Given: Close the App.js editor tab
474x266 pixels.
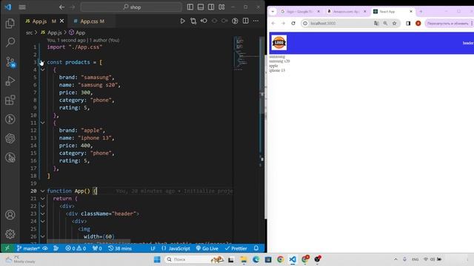Looking at the screenshot, I should pos(61,21).
